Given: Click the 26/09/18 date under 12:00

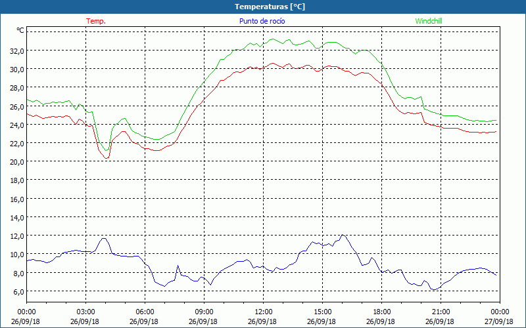Looking at the screenshot, I should click(262, 321).
